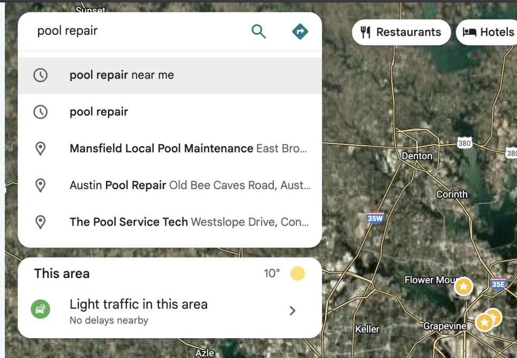This screenshot has height=358, width=517.
Task: Select the 'pool repair' recent search suggestion
Action: click(99, 112)
